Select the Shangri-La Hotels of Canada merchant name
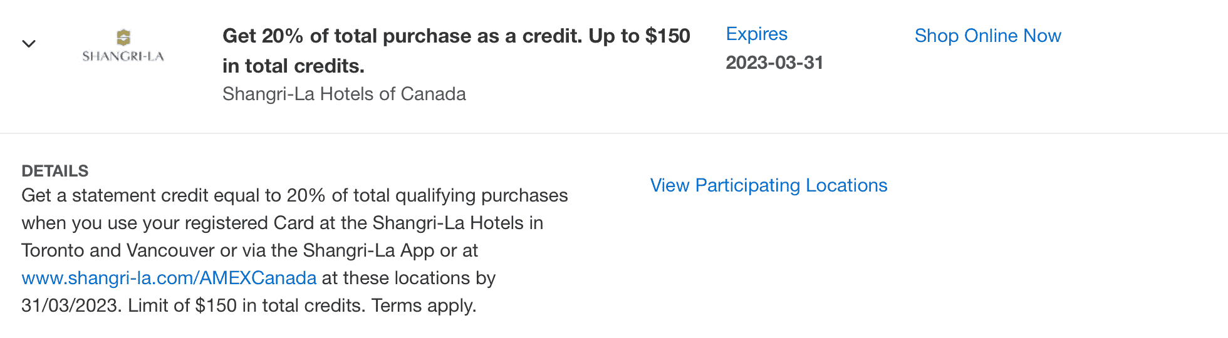This screenshot has width=1228, height=338. 344,94
